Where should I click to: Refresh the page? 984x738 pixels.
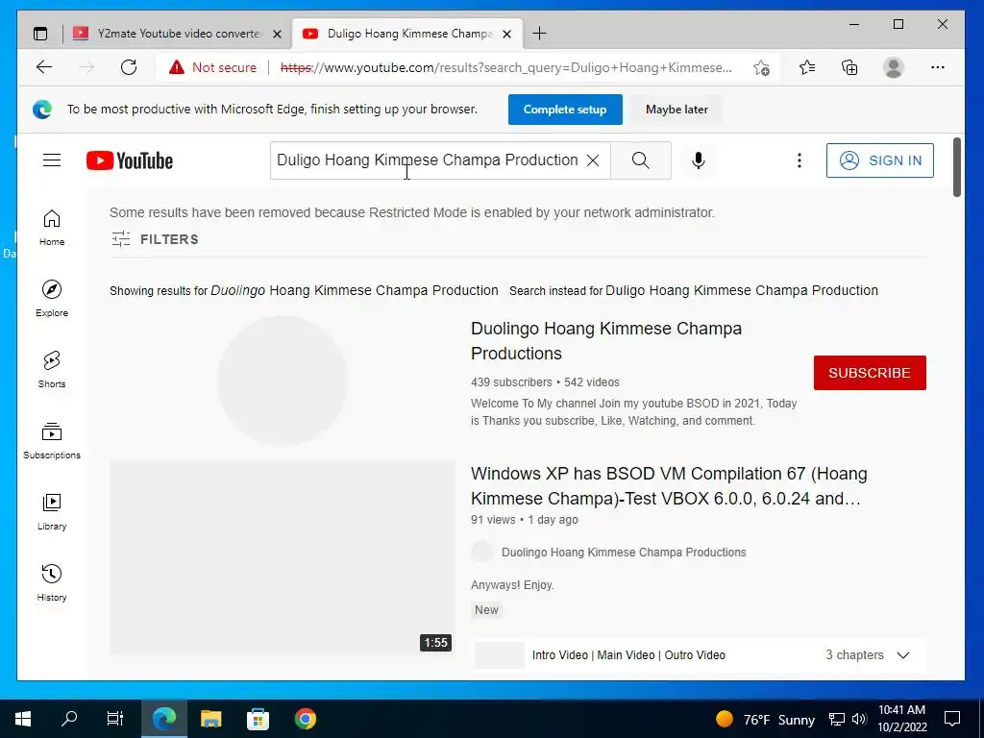coord(129,67)
